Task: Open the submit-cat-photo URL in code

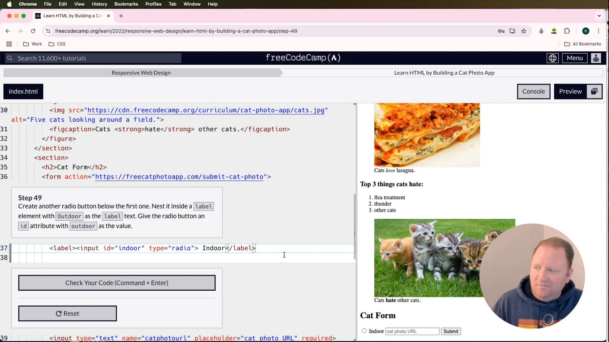Action: pyautogui.click(x=179, y=177)
